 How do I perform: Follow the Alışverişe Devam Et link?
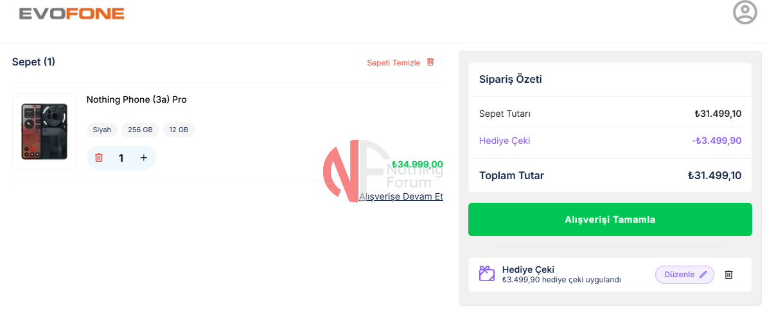(401, 196)
